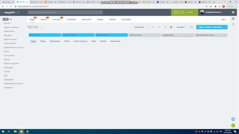Click the square frame icon beside Документ
239x134 pixels.
pyautogui.click(x=191, y=27)
